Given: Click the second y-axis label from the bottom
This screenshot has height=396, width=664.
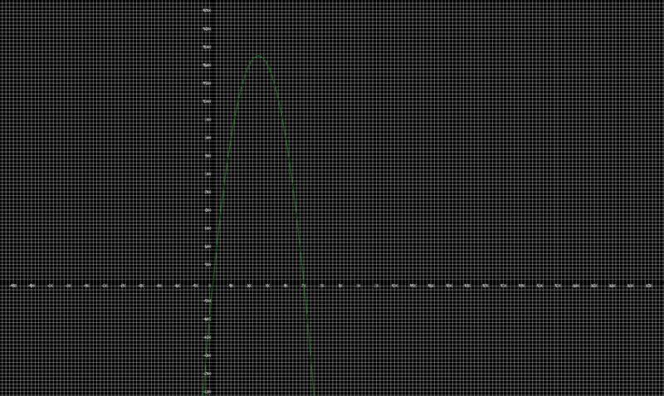Looking at the screenshot, I should point(207,373).
